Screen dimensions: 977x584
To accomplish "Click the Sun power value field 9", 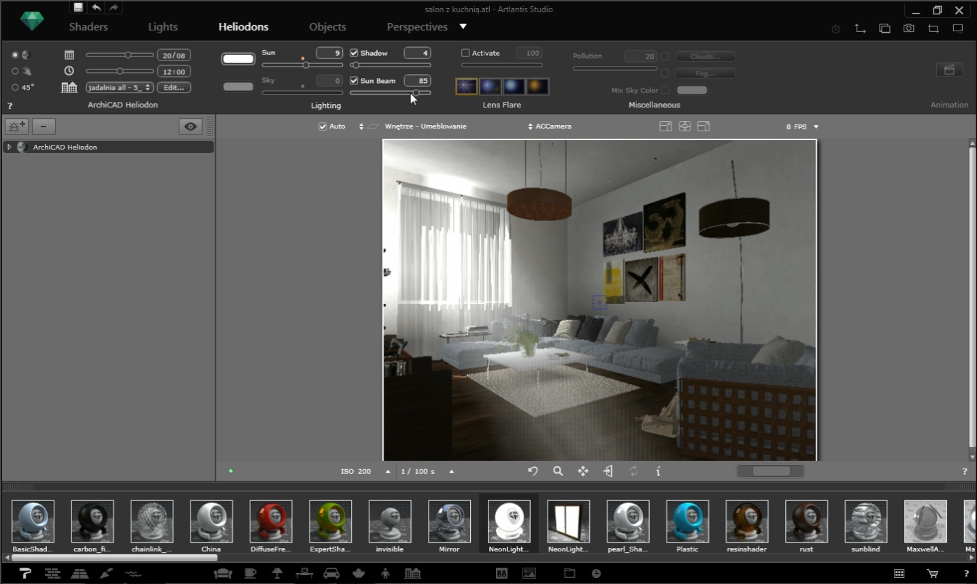I will pyautogui.click(x=329, y=53).
